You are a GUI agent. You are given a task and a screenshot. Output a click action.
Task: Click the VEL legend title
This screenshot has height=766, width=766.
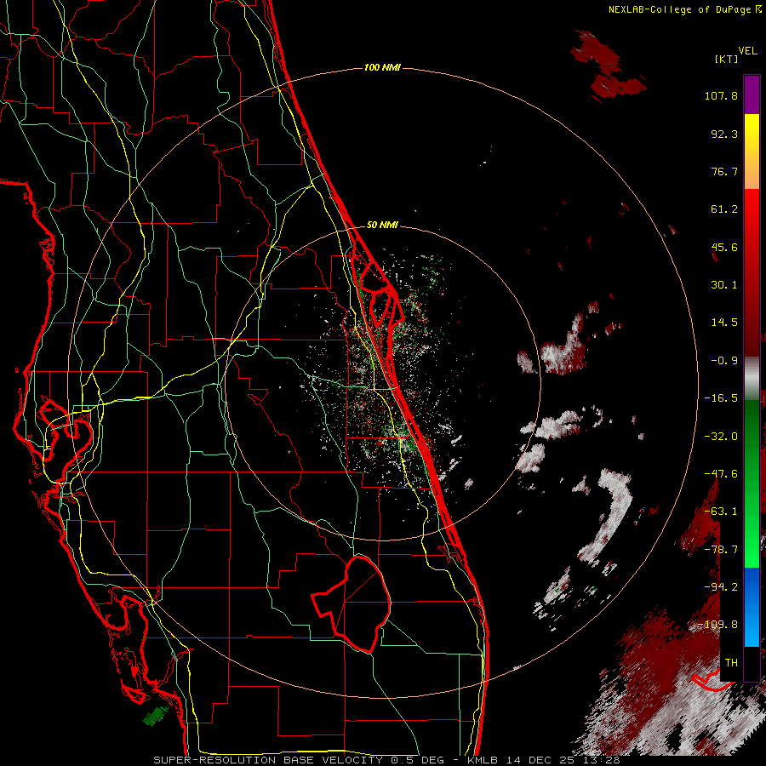click(x=747, y=51)
